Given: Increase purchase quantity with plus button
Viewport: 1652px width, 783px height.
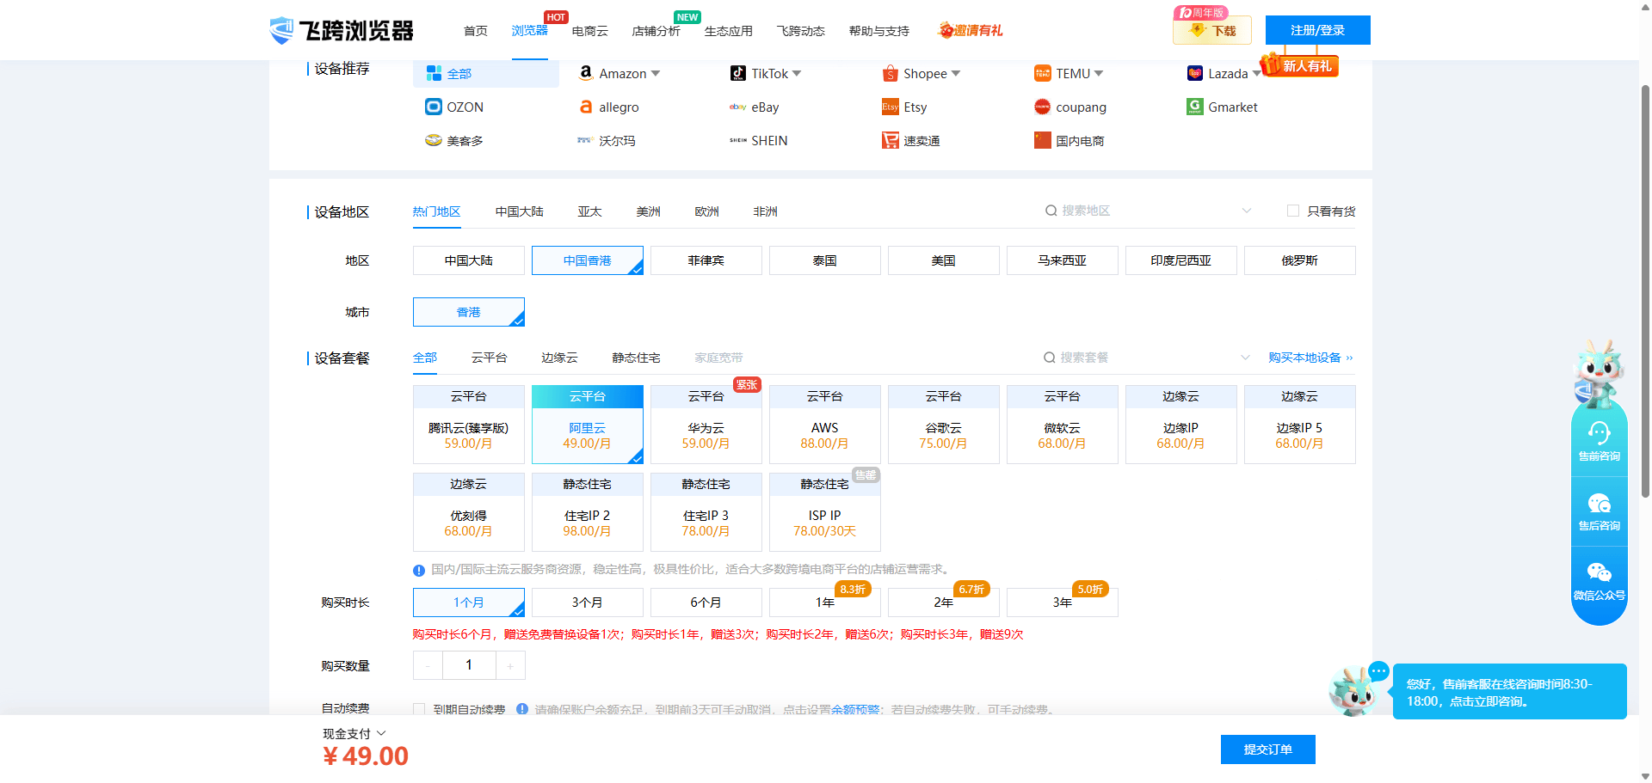Looking at the screenshot, I should tap(510, 665).
